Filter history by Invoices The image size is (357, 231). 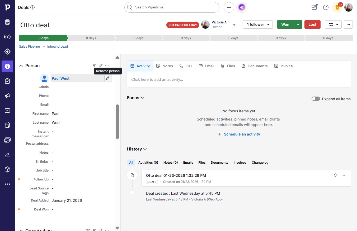click(240, 163)
